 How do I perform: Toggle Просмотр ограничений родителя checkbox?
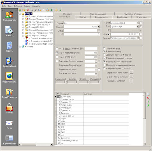pos(104,65)
